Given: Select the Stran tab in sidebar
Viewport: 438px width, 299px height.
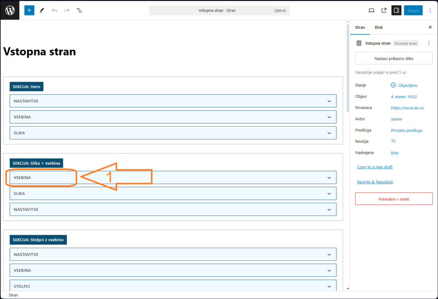Looking at the screenshot, I should pyautogui.click(x=360, y=27).
